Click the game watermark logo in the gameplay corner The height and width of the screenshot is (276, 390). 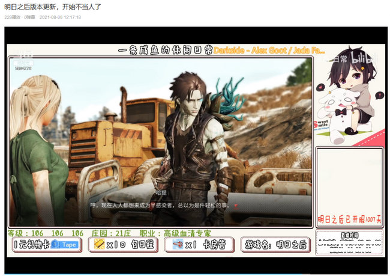22,61
